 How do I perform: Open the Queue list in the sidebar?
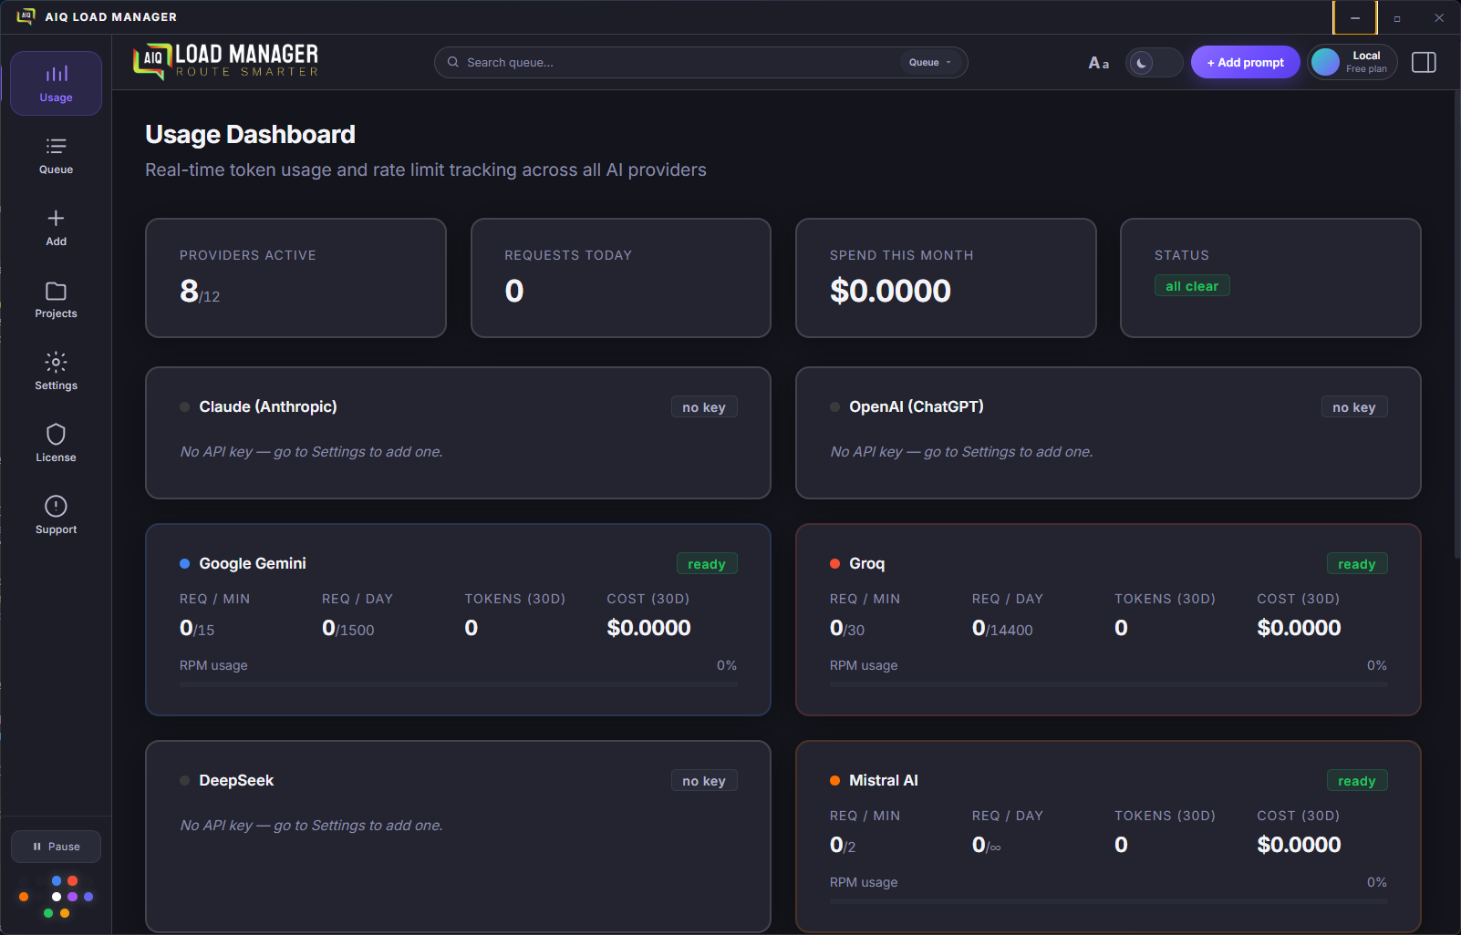[56, 156]
